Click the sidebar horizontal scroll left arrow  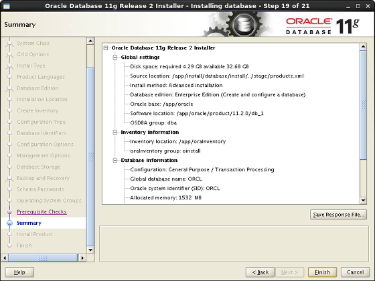pos(5,258)
